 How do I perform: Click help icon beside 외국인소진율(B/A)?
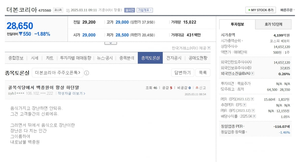(x=252, y=74)
